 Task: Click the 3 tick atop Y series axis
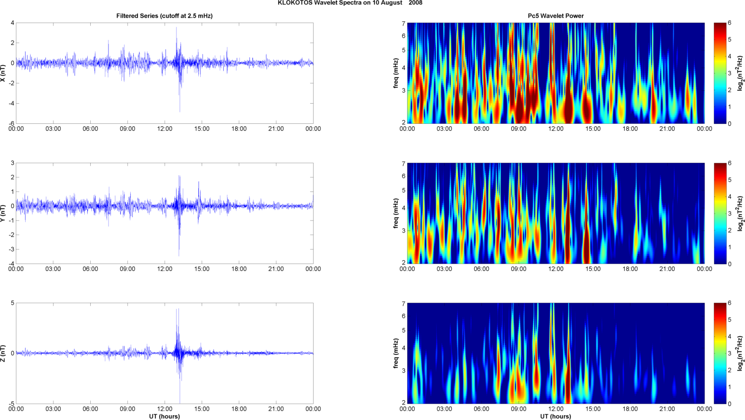tap(12, 163)
